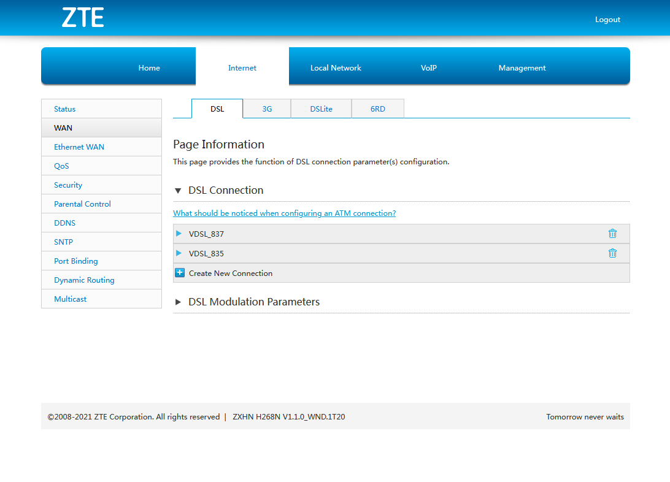This screenshot has height=482, width=670.
Task: Open Status in the sidebar
Action: (x=102, y=109)
